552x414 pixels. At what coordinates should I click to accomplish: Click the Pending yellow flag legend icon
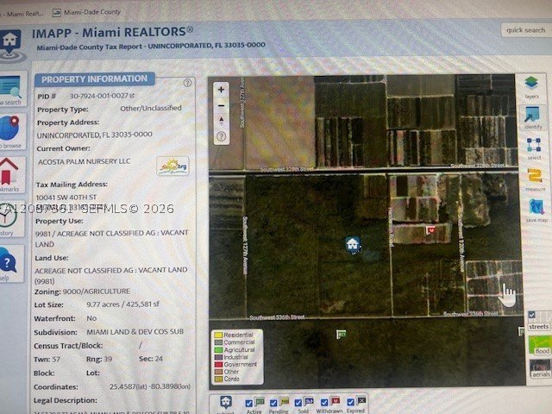tap(284, 402)
